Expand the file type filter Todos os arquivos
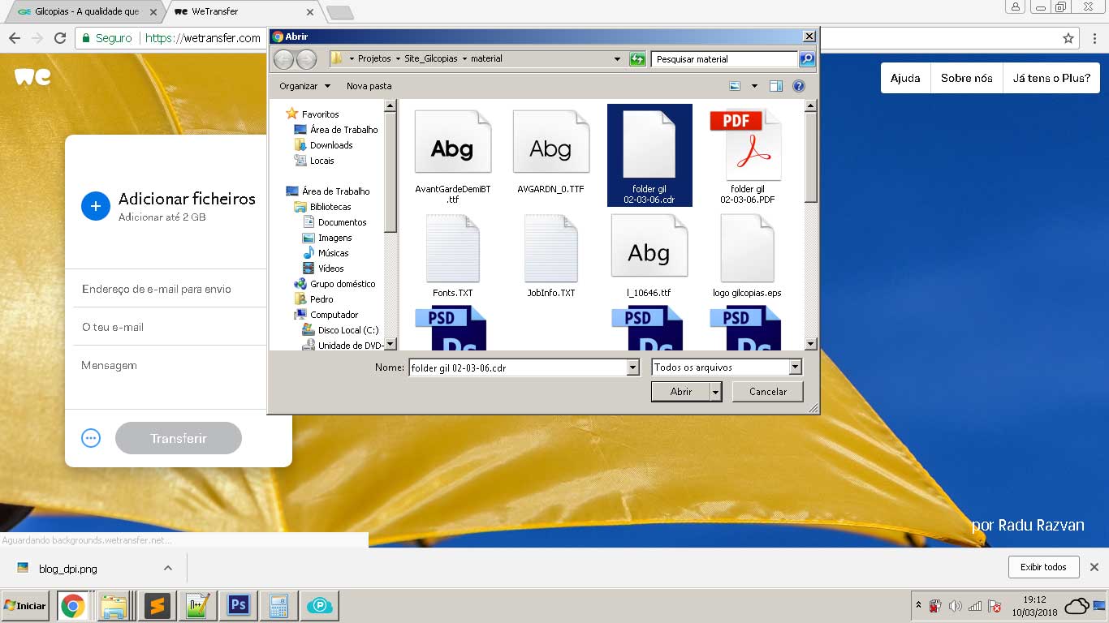Image resolution: width=1109 pixels, height=623 pixels. pyautogui.click(x=795, y=367)
